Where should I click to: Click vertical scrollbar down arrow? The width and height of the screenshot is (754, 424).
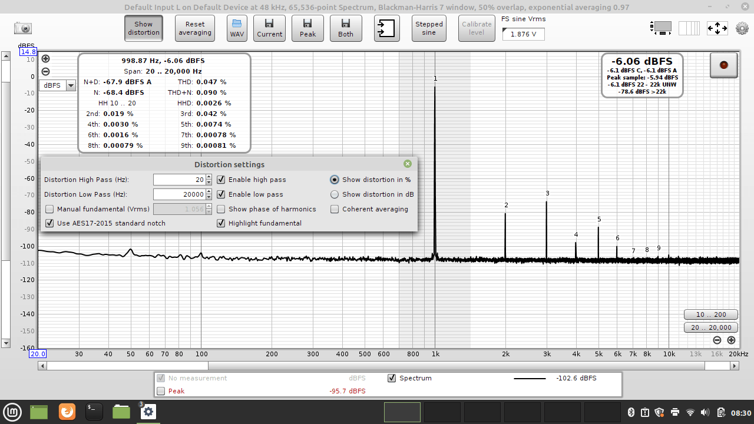coord(6,343)
